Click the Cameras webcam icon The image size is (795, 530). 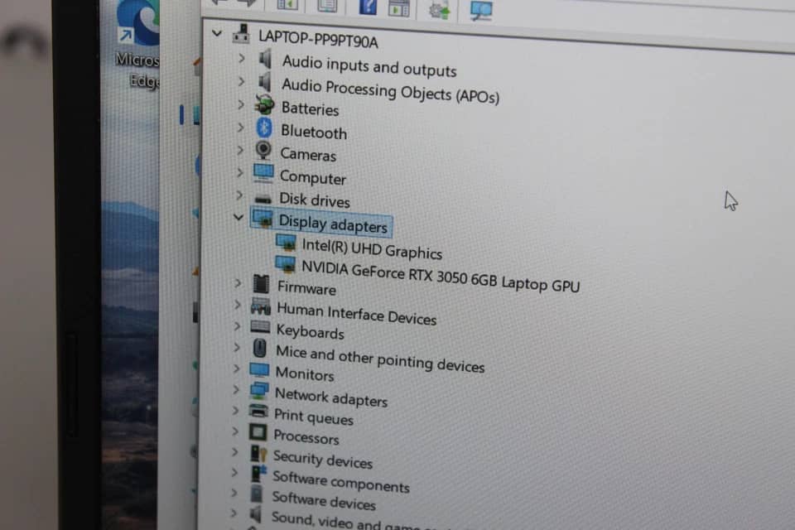point(263,150)
